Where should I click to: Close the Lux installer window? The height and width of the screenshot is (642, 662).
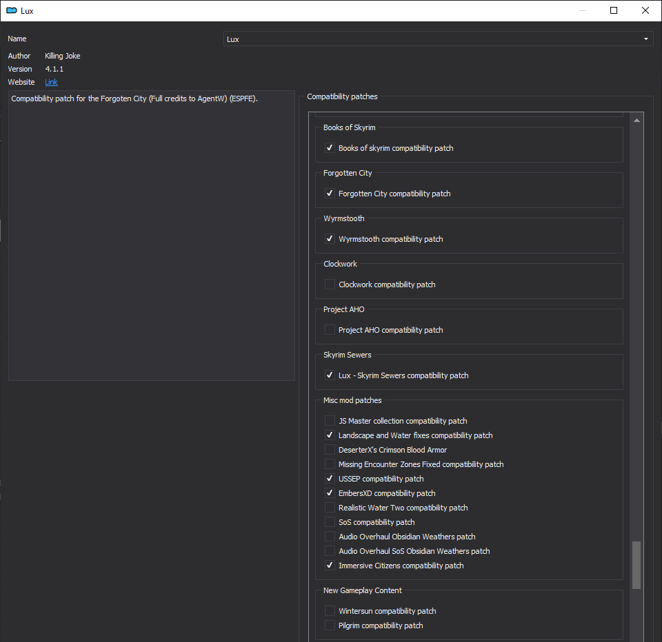tap(645, 10)
